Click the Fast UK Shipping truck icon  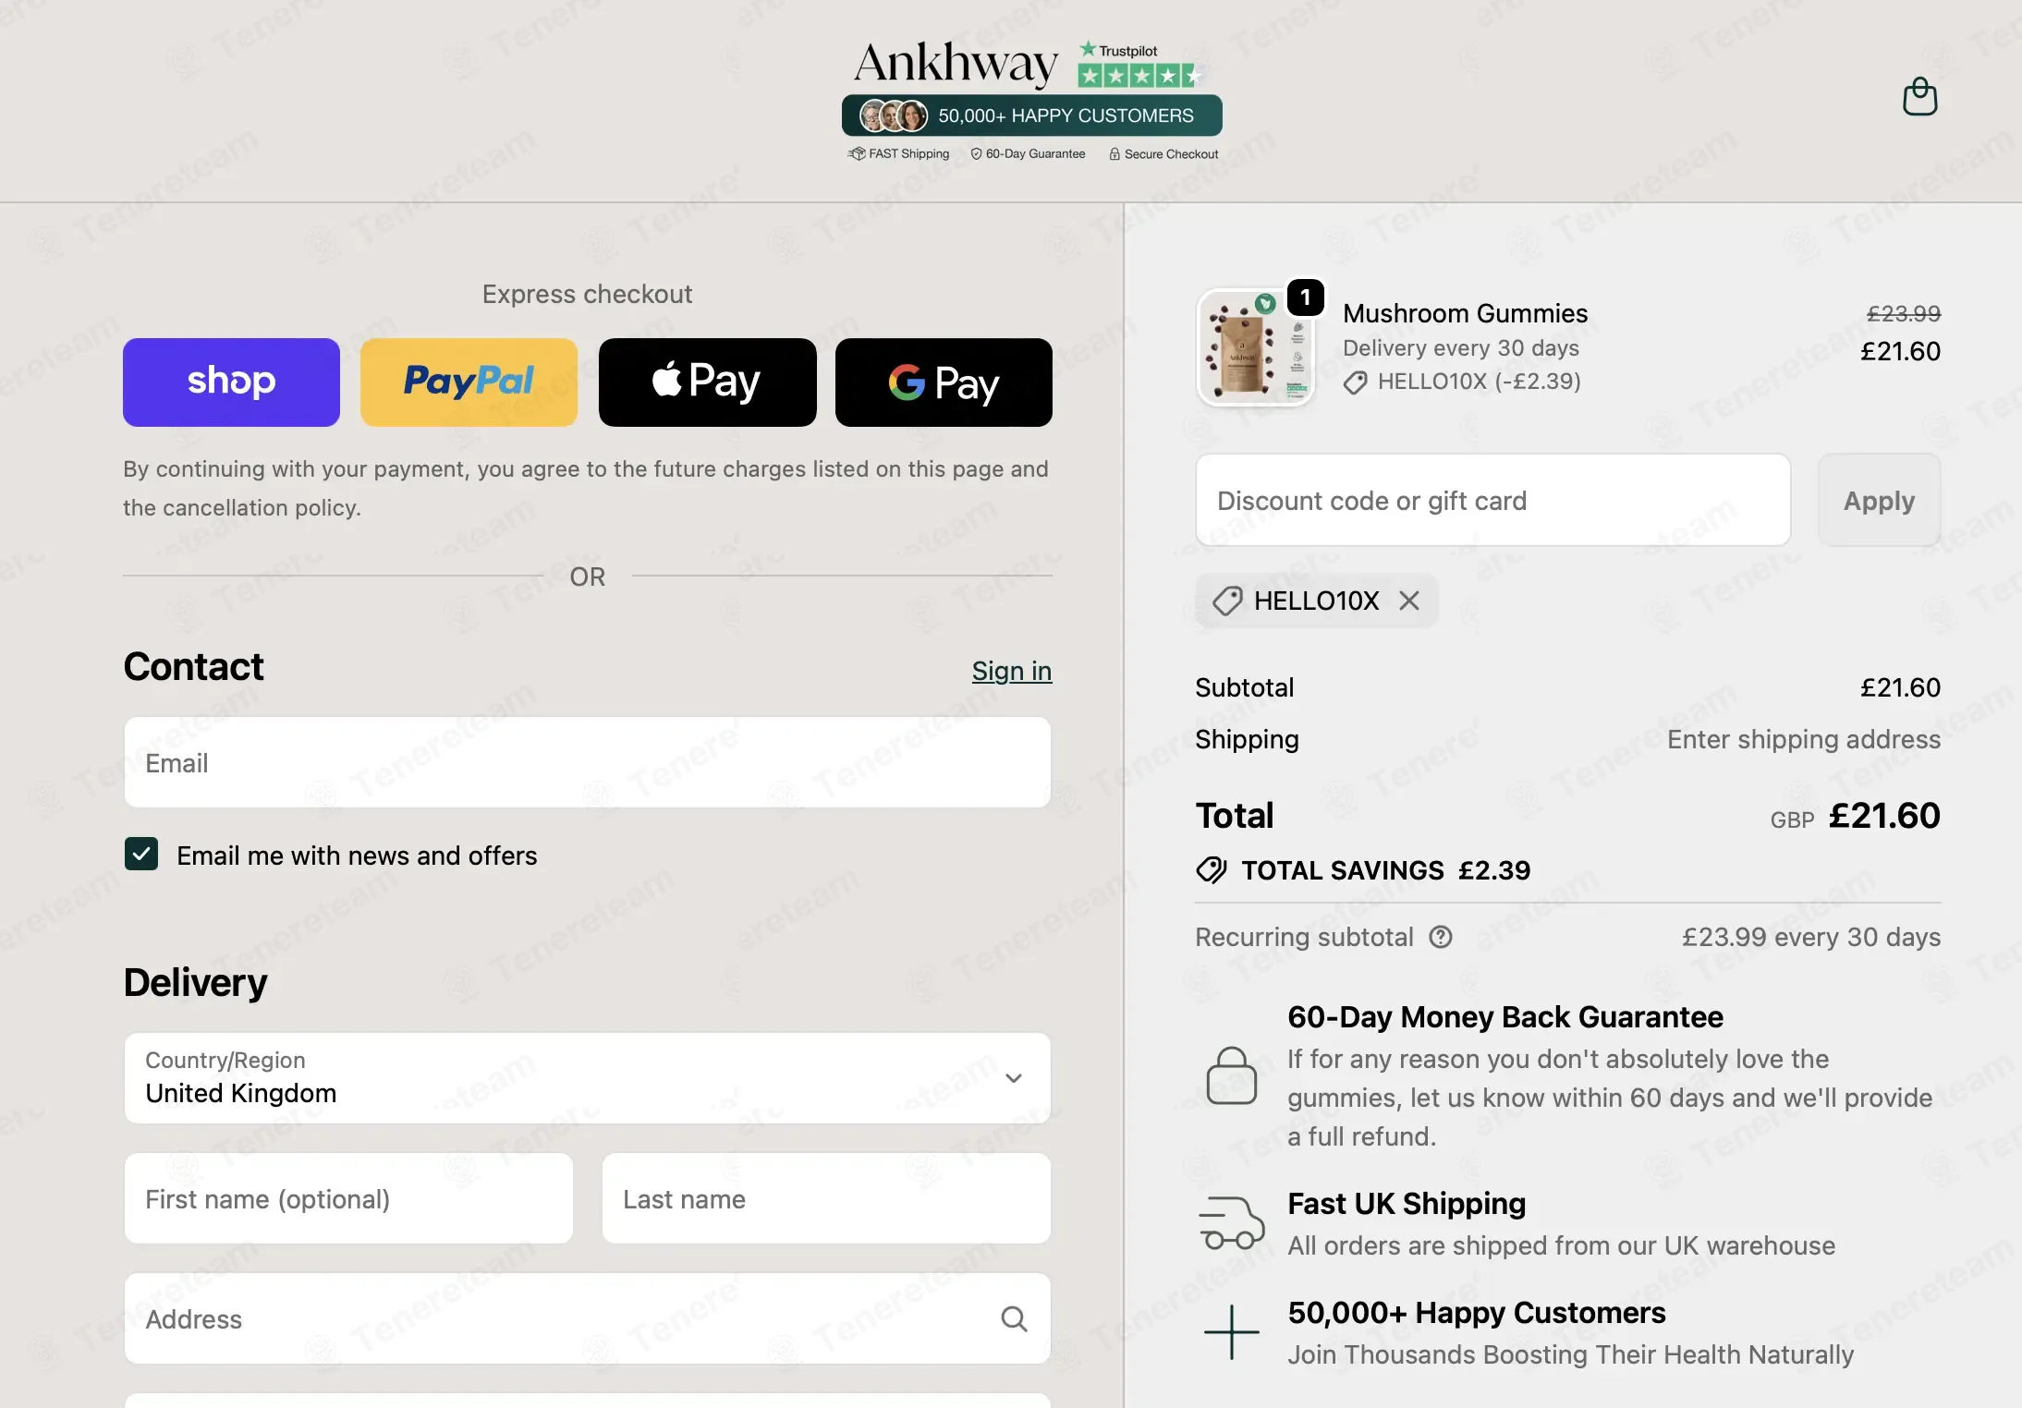click(1232, 1223)
